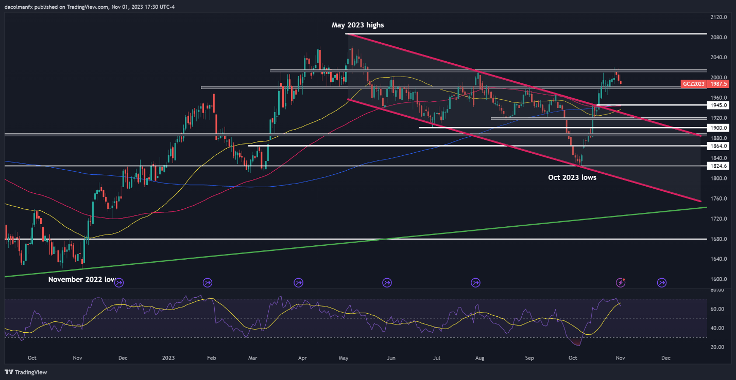Open the purple event marker near December 2023
736x380 pixels.
click(x=662, y=282)
